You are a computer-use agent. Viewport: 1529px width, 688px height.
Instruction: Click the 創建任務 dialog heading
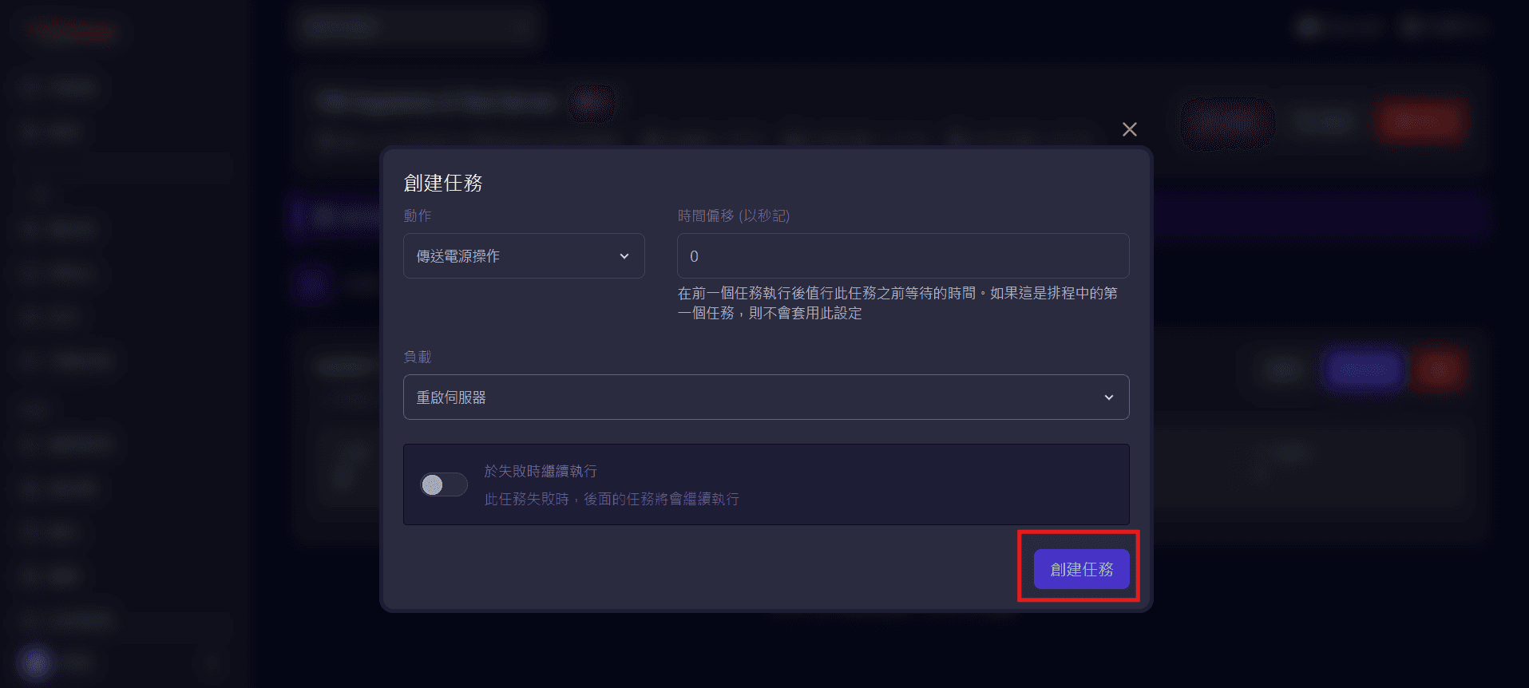(x=443, y=184)
